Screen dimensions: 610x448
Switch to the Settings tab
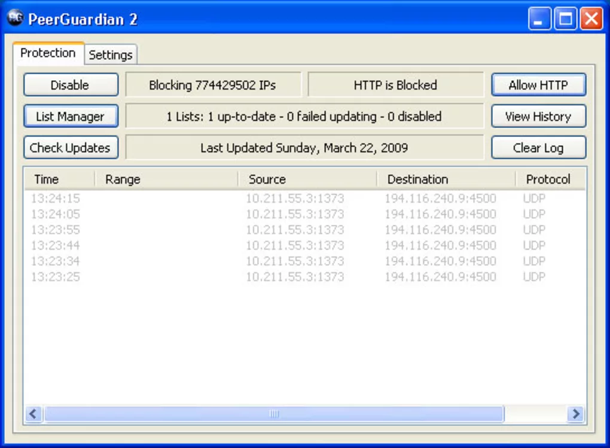[x=111, y=54]
